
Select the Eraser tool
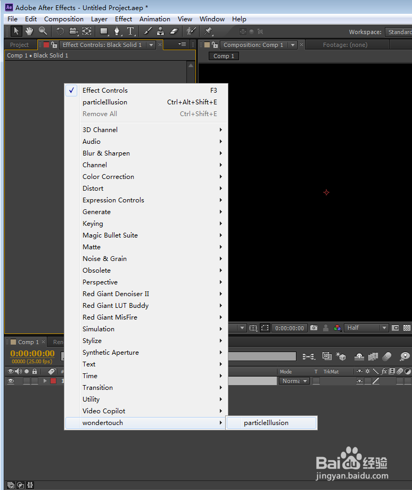[x=174, y=31]
